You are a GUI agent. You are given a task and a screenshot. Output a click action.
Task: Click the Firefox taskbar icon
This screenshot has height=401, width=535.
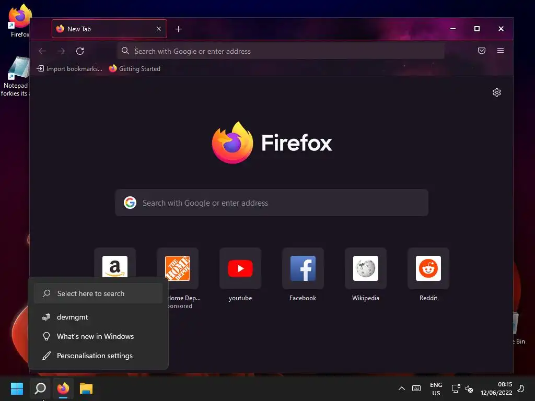[x=63, y=388]
